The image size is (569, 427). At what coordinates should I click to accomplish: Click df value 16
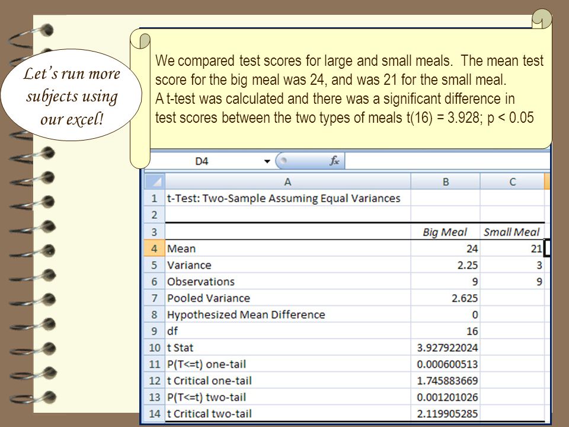(445, 331)
